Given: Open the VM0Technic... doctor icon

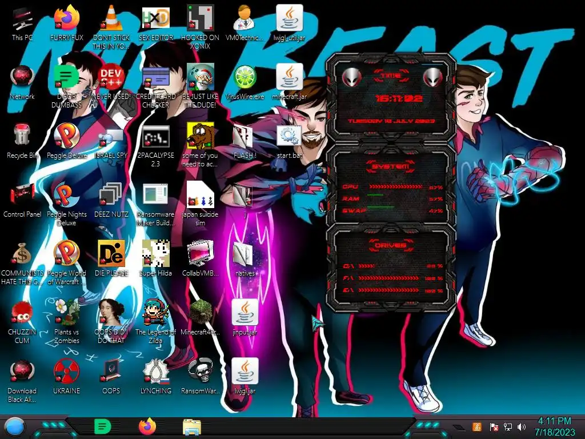Looking at the screenshot, I should pyautogui.click(x=245, y=24).
